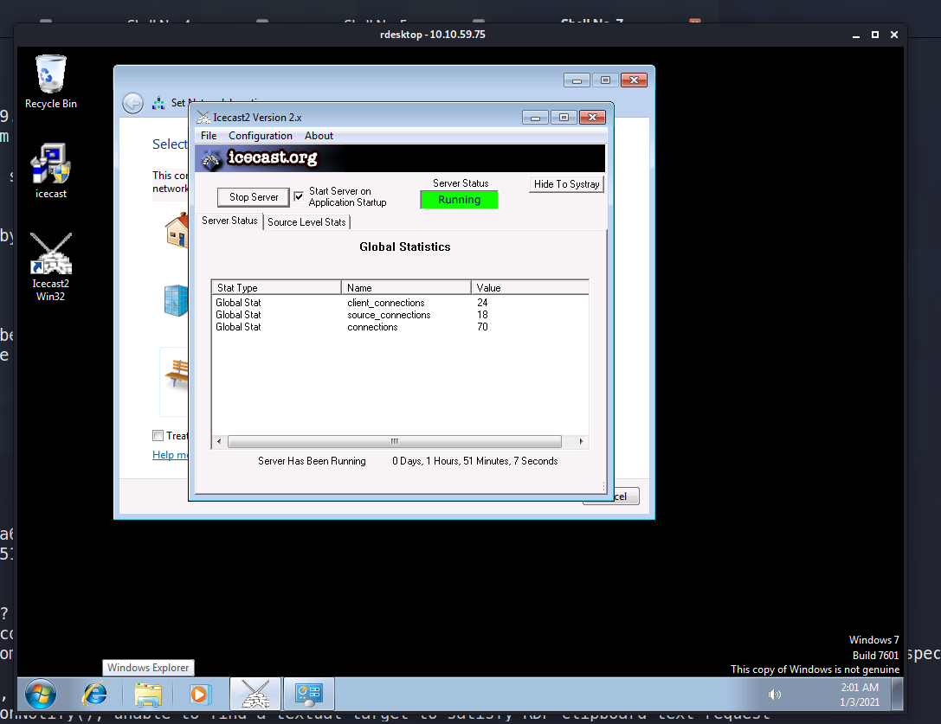The width and height of the screenshot is (941, 724).
Task: Minimize the rdesktop window
Action: [x=856, y=35]
